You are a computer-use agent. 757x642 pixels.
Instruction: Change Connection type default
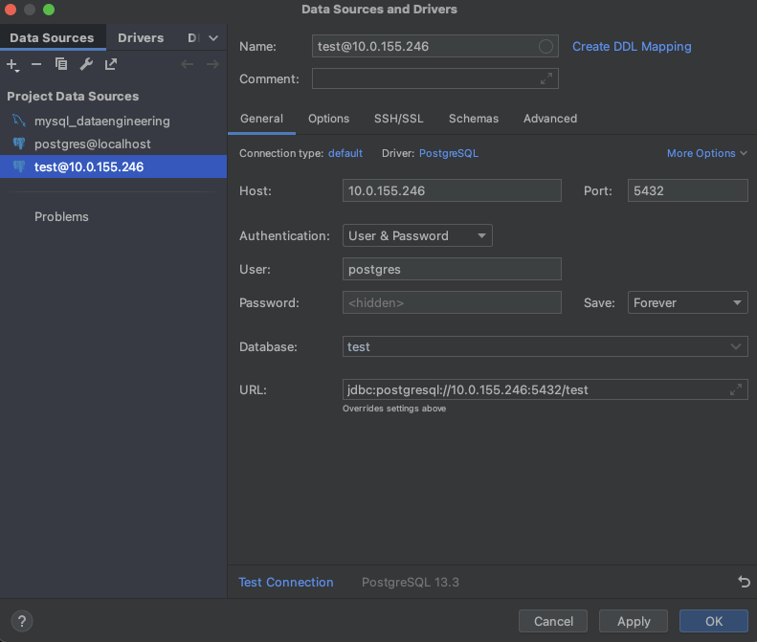point(345,153)
